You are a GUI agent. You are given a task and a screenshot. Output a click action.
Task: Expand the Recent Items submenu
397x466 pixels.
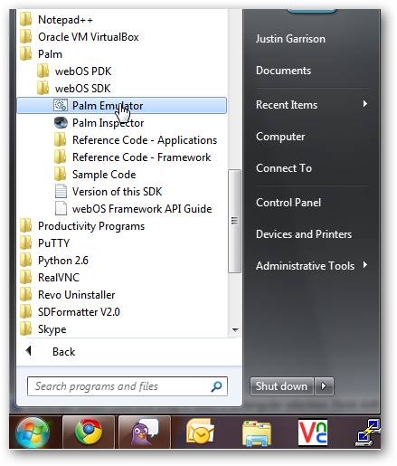pos(312,105)
